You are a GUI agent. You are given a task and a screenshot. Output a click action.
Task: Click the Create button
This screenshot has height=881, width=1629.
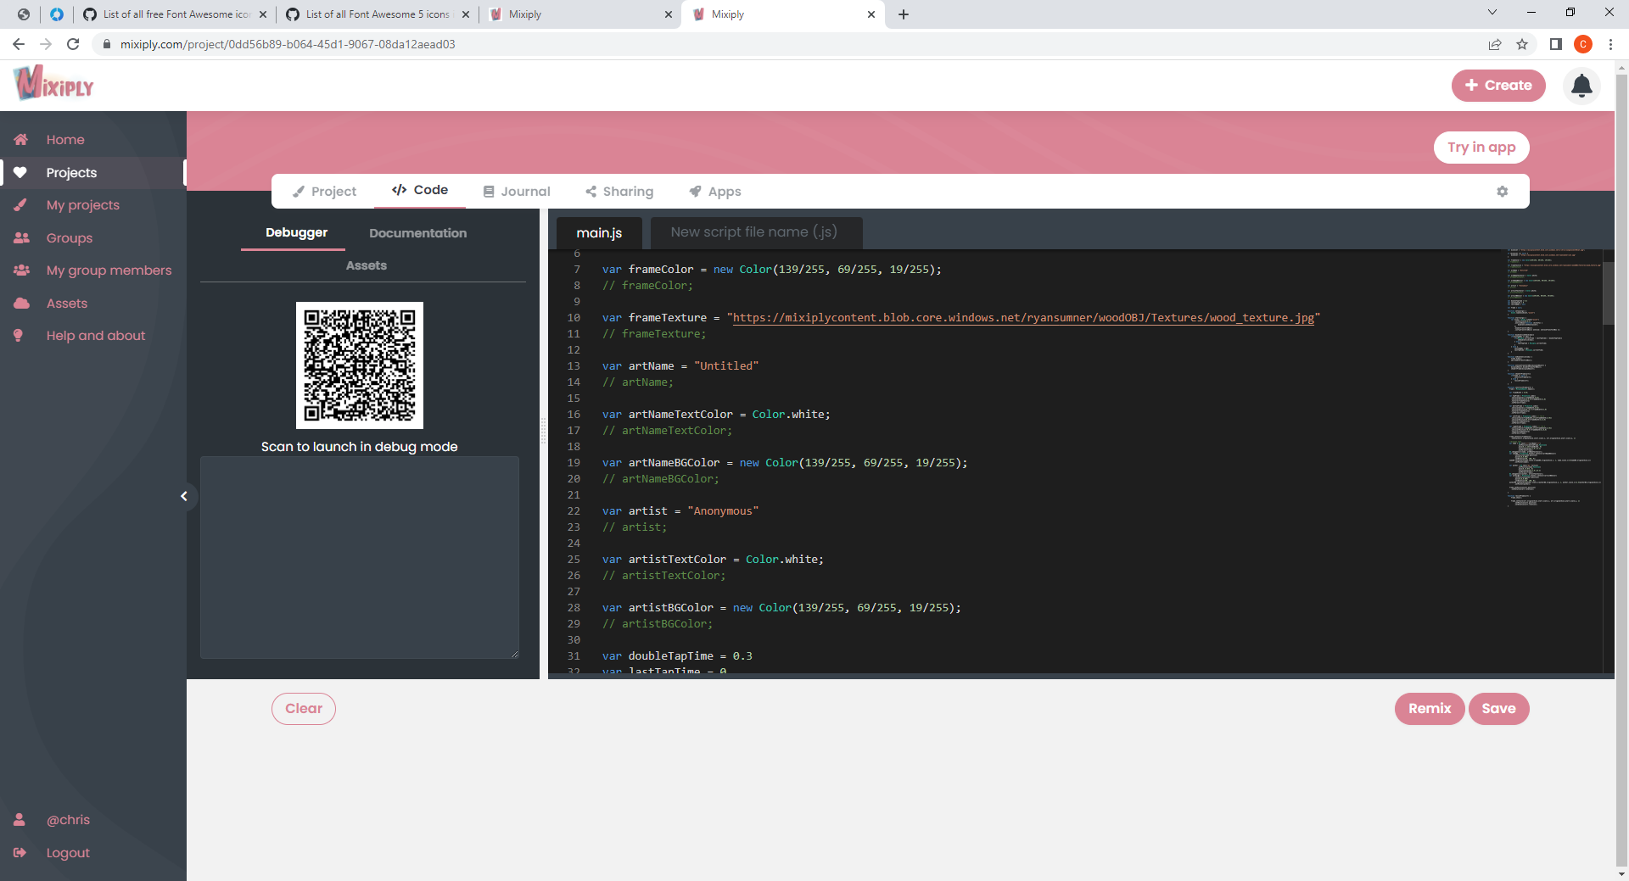click(x=1498, y=86)
